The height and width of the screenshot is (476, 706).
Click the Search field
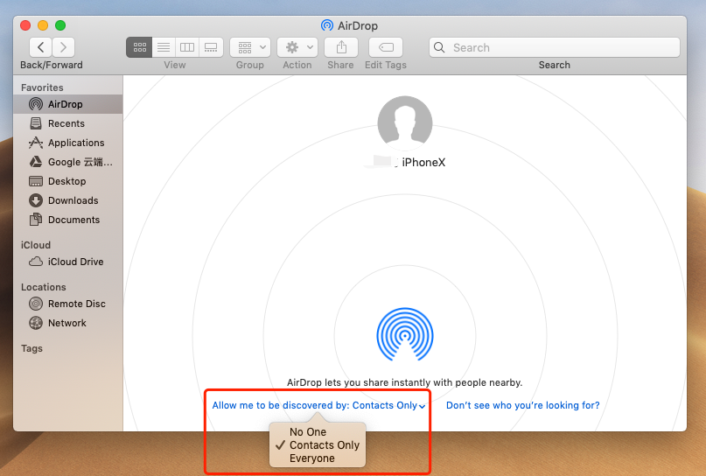(x=555, y=47)
